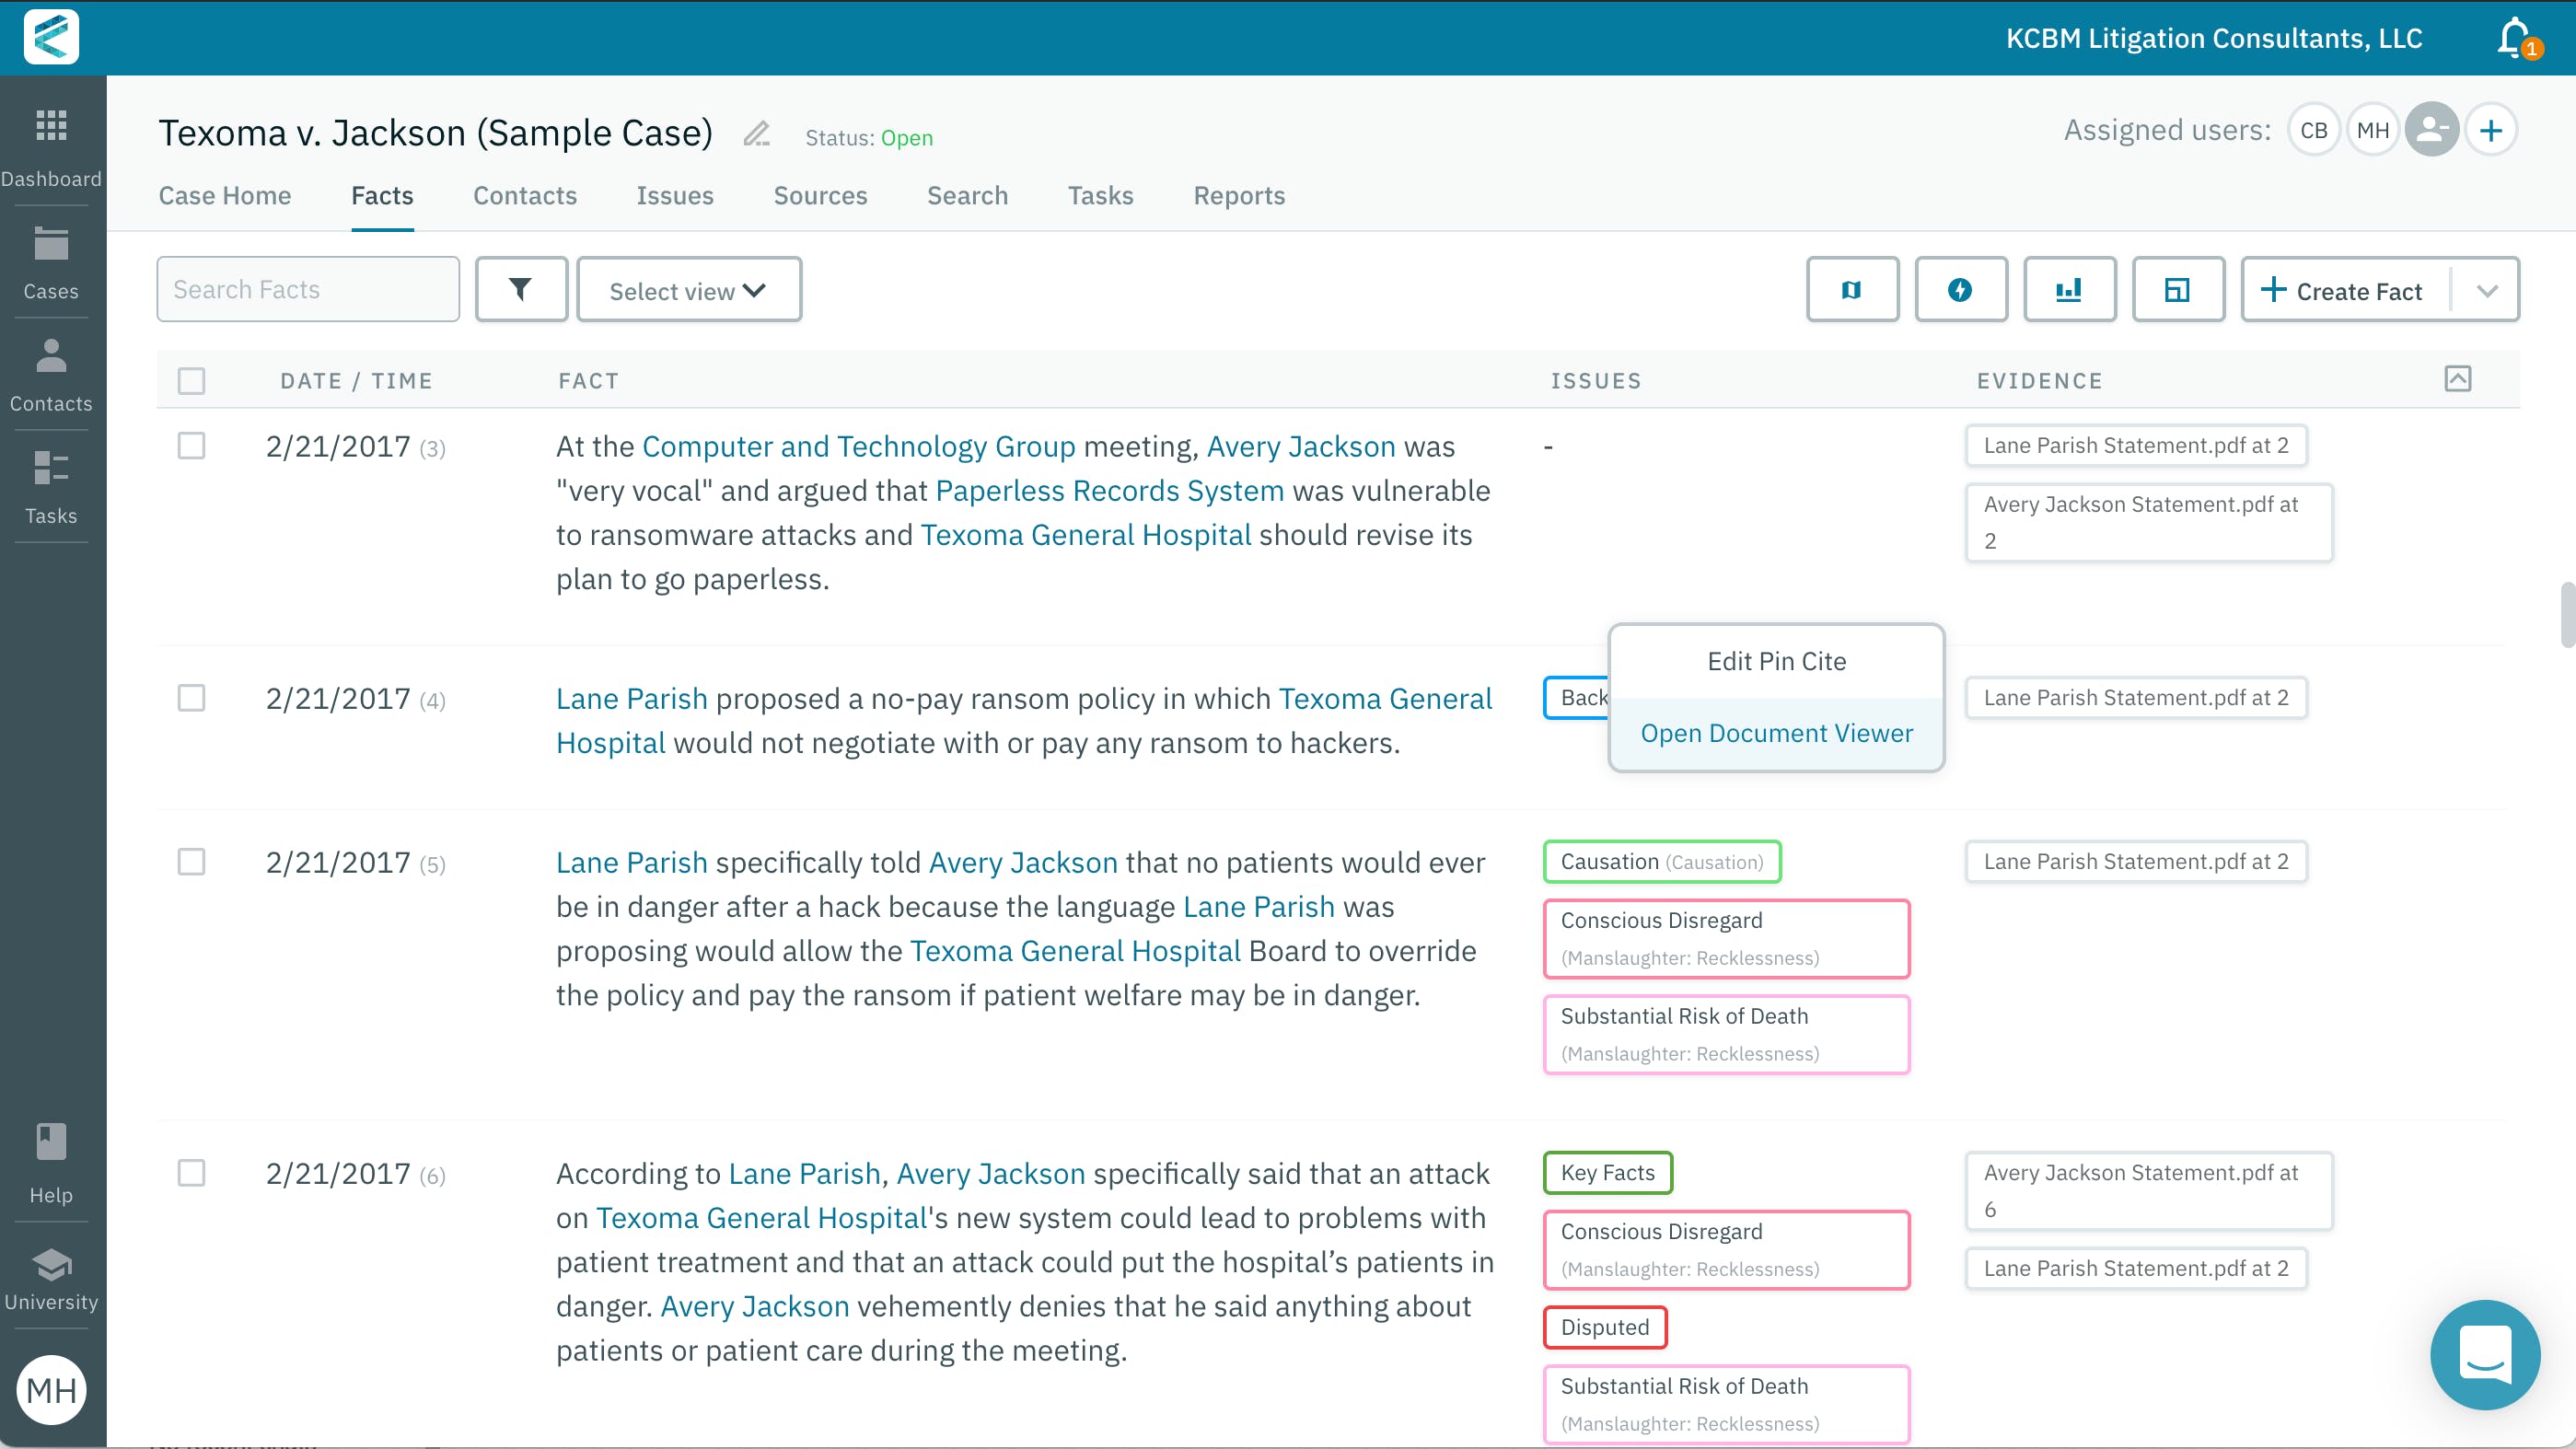2576x1449 pixels.
Task: Open the notifications bell
Action: pyautogui.click(x=2514, y=38)
